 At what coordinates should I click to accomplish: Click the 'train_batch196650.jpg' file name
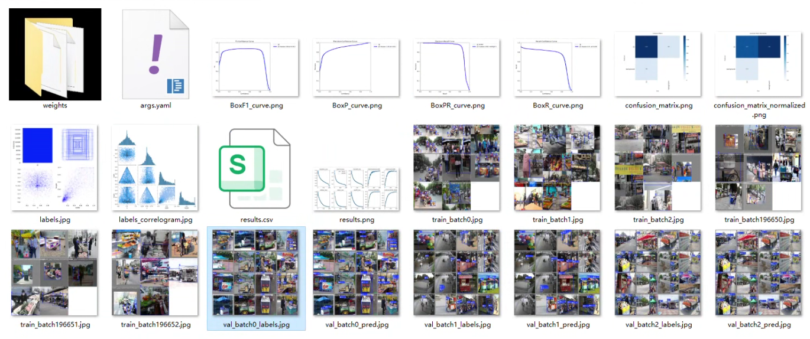[x=759, y=220]
